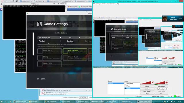Viewport: 184px width, 103px height.
Task: Click the Plugins button in OBS
Action: tap(147, 94)
